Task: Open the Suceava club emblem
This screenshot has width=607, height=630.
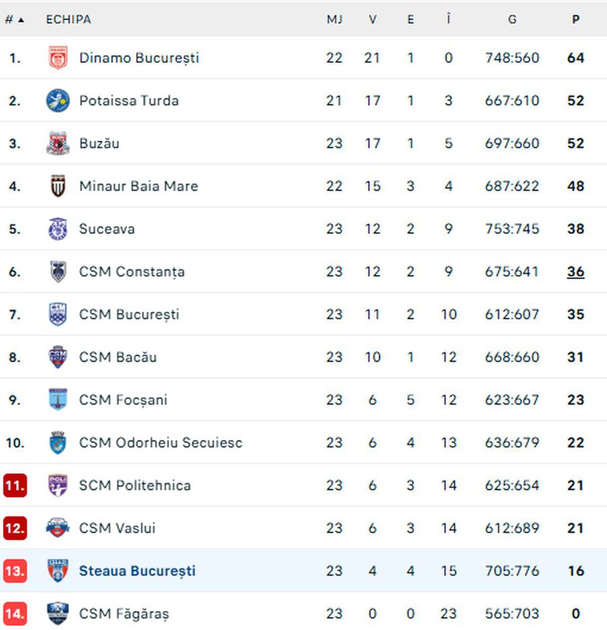Action: (x=59, y=228)
